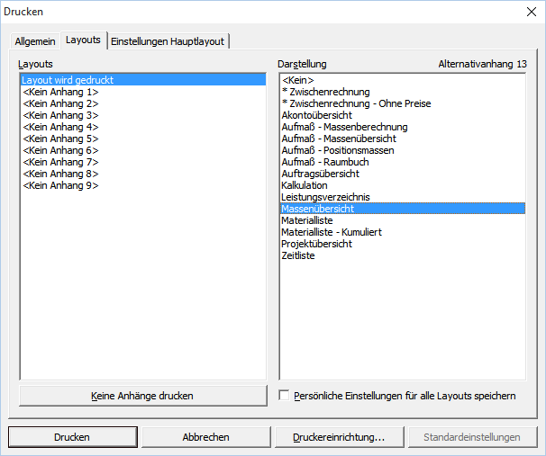The image size is (546, 456).
Task: Switch to the Allgemein tab
Action: click(x=35, y=41)
